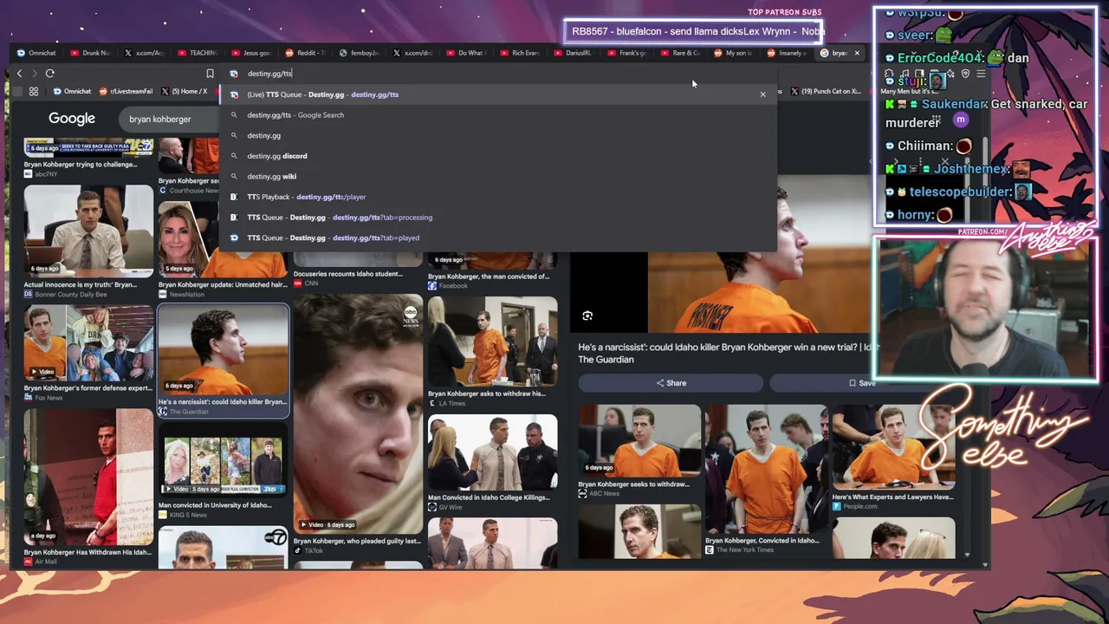
Task: Switch to the Rich Evans YouTube tab
Action: pyautogui.click(x=521, y=53)
